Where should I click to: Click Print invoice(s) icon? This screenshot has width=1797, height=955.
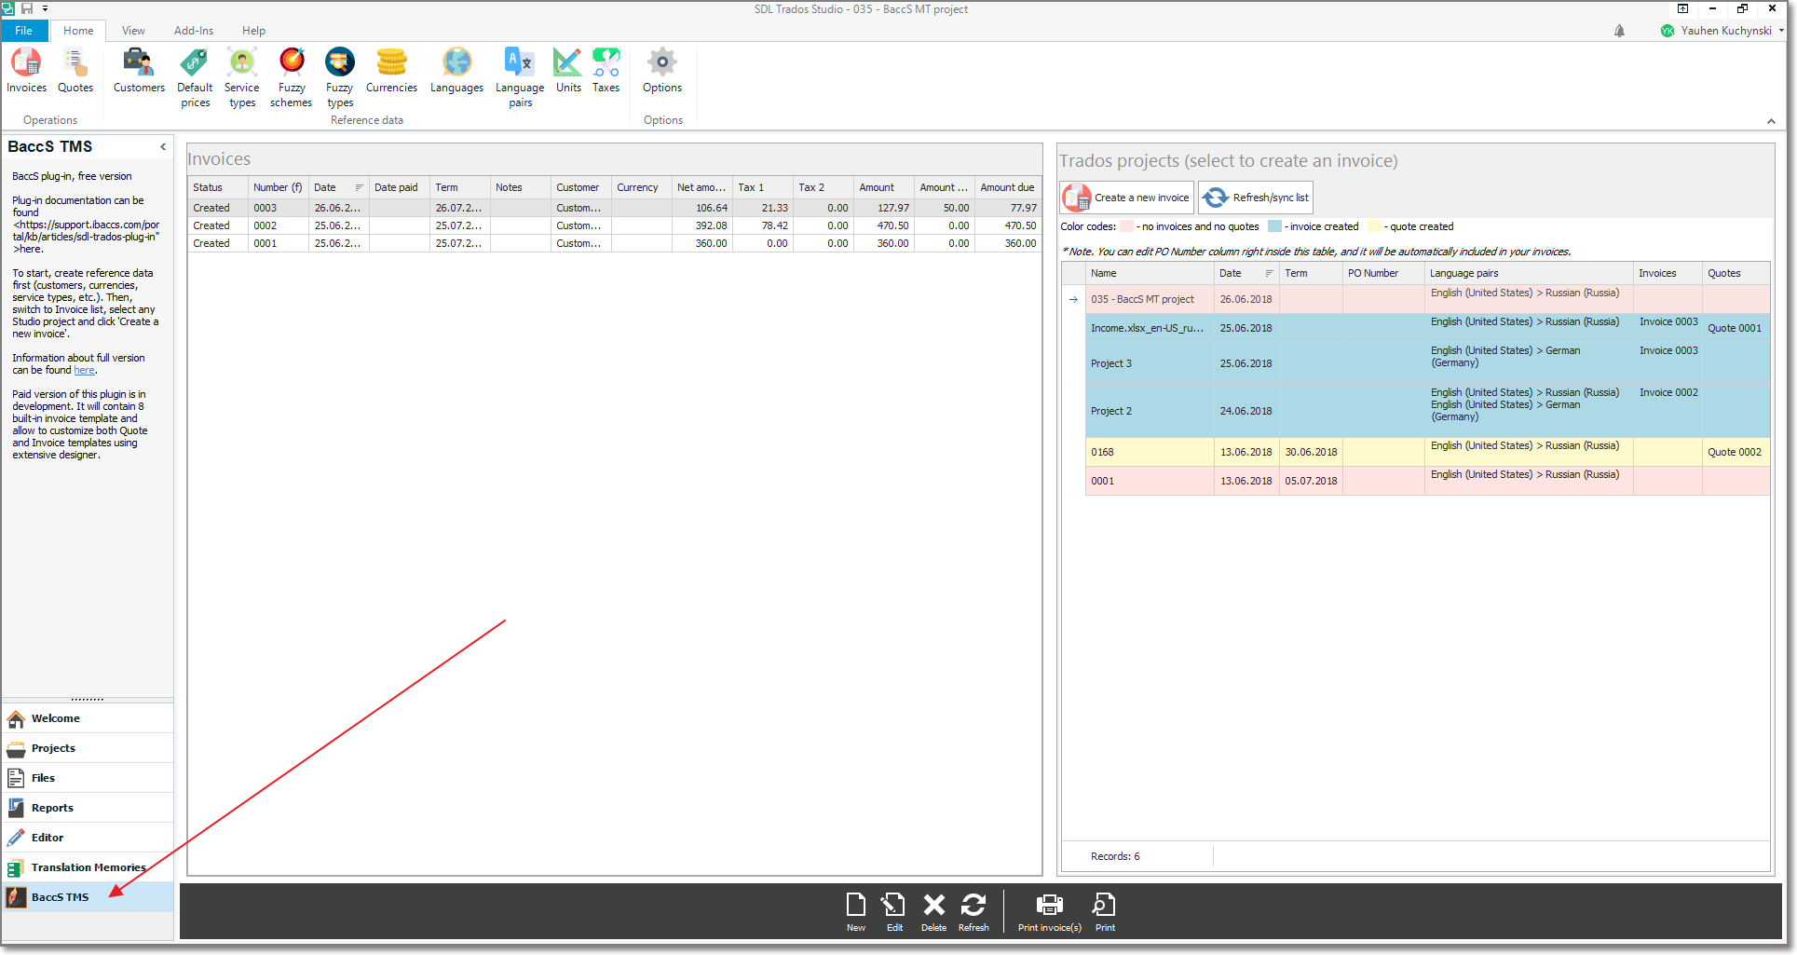pos(1050,912)
